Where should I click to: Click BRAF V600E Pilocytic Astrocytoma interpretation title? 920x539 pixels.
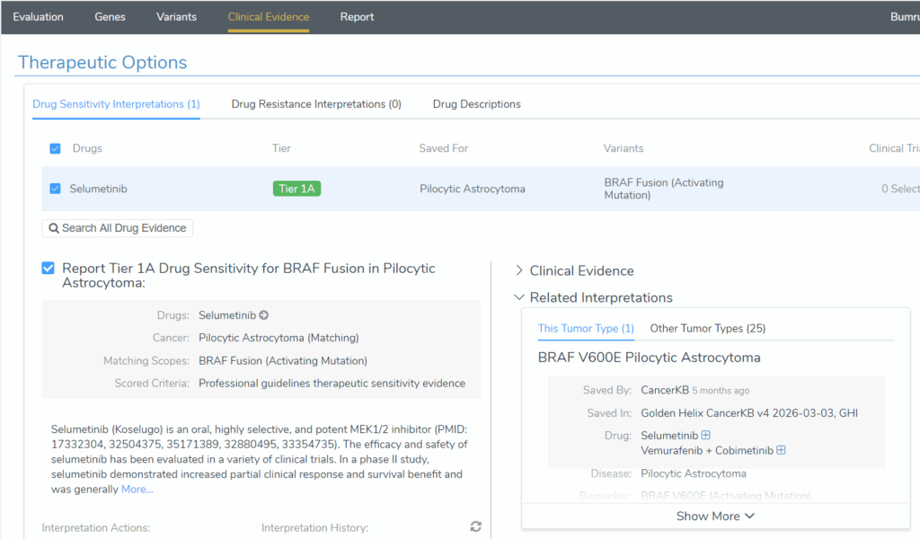click(x=649, y=358)
